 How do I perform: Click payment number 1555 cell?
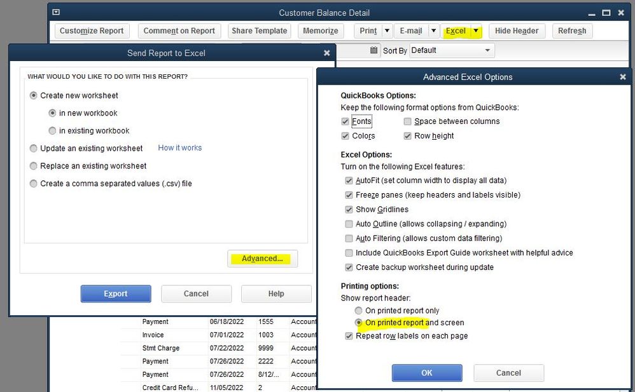coord(266,321)
